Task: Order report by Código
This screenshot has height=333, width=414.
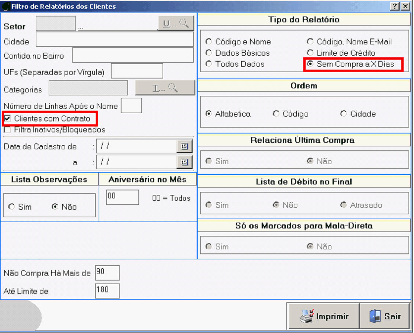Action: (276, 114)
